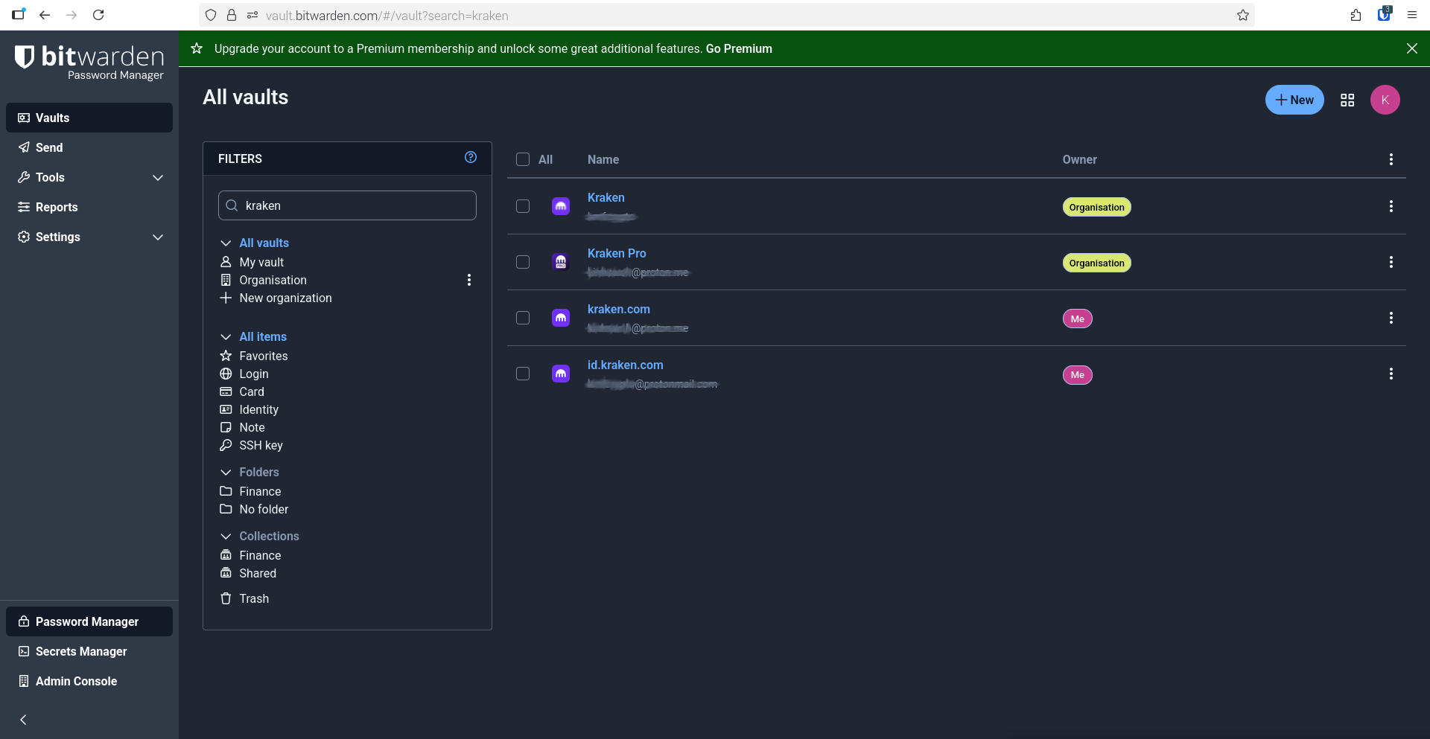Open the Kraken Pro vault item
The width and height of the screenshot is (1430, 739).
(617, 253)
